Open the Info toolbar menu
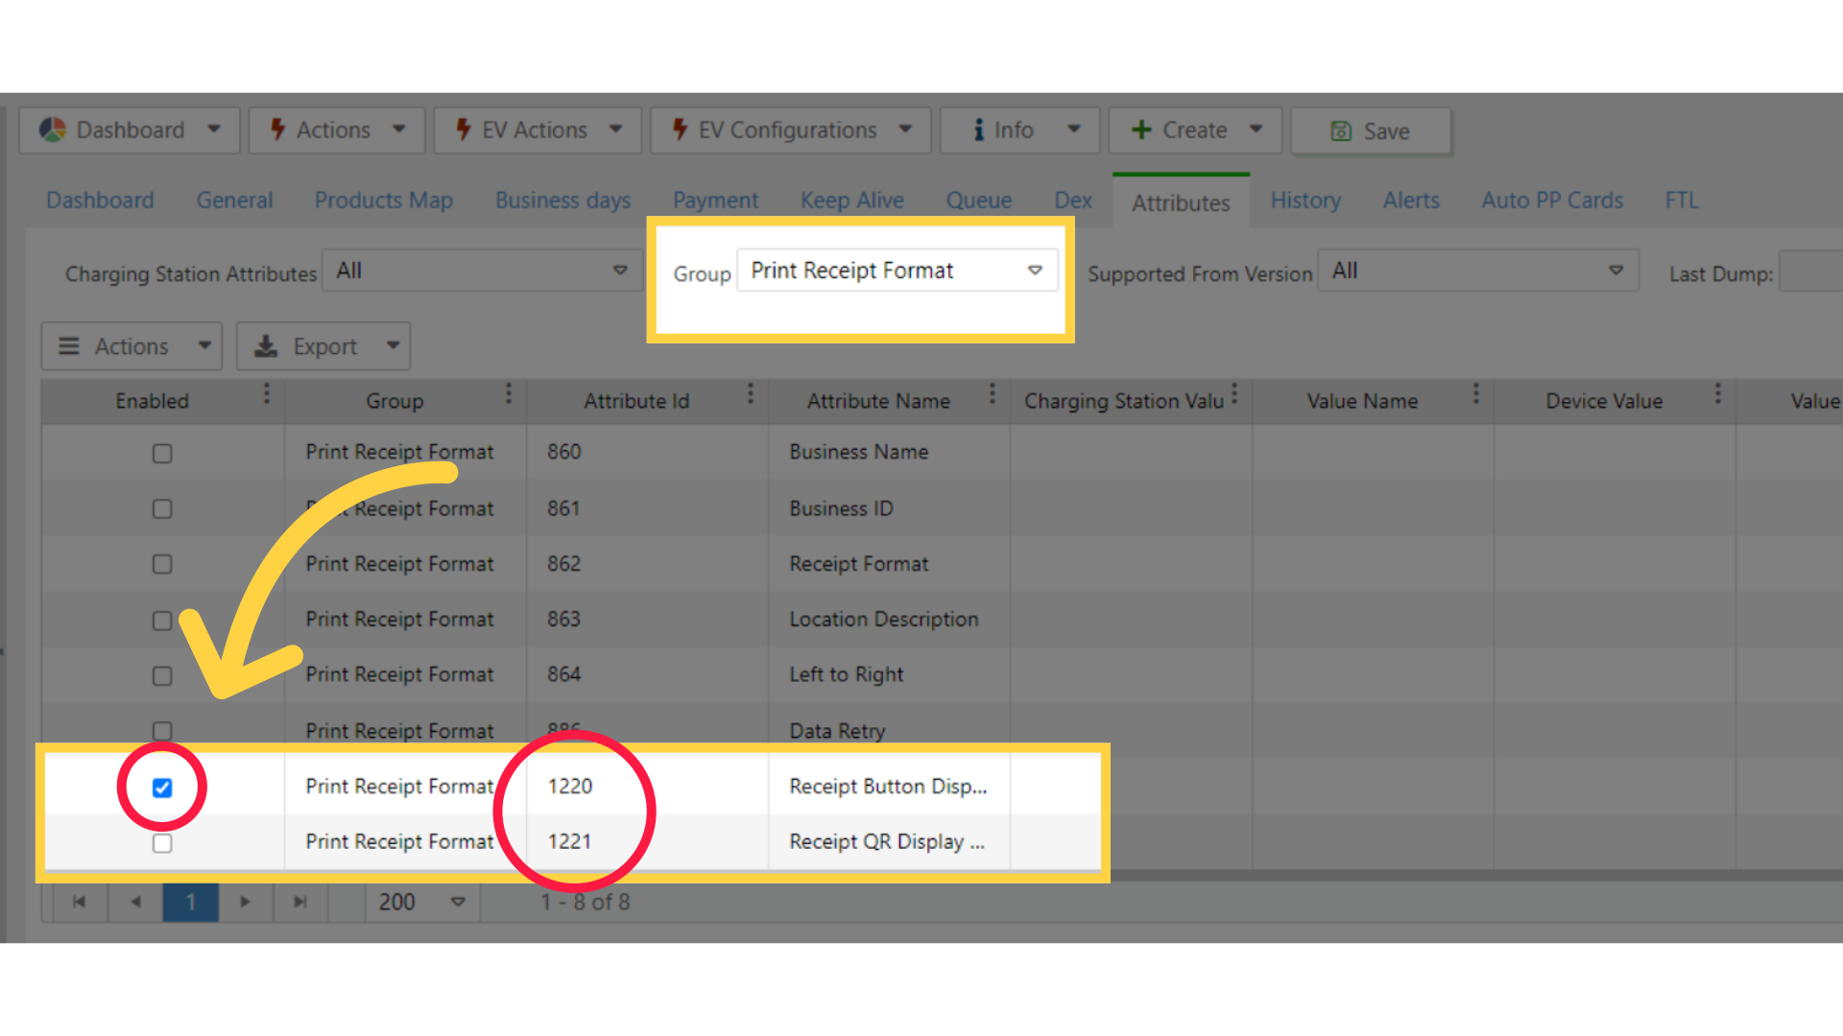Viewport: 1843px width, 1036px height. point(1017,130)
